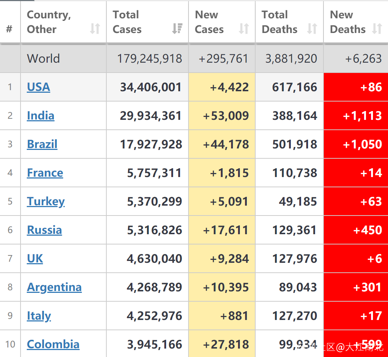Open the USA country link

click(x=39, y=87)
